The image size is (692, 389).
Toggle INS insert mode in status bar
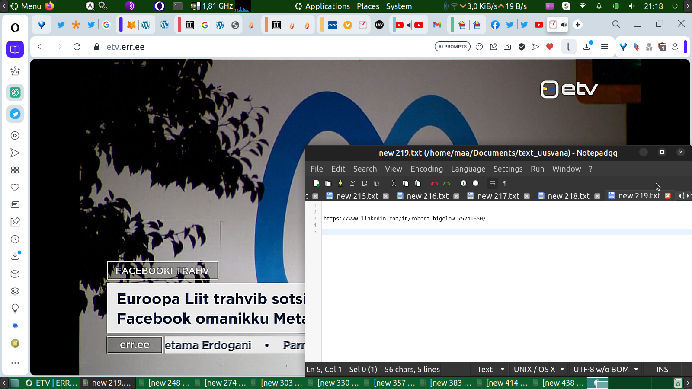[x=662, y=369]
